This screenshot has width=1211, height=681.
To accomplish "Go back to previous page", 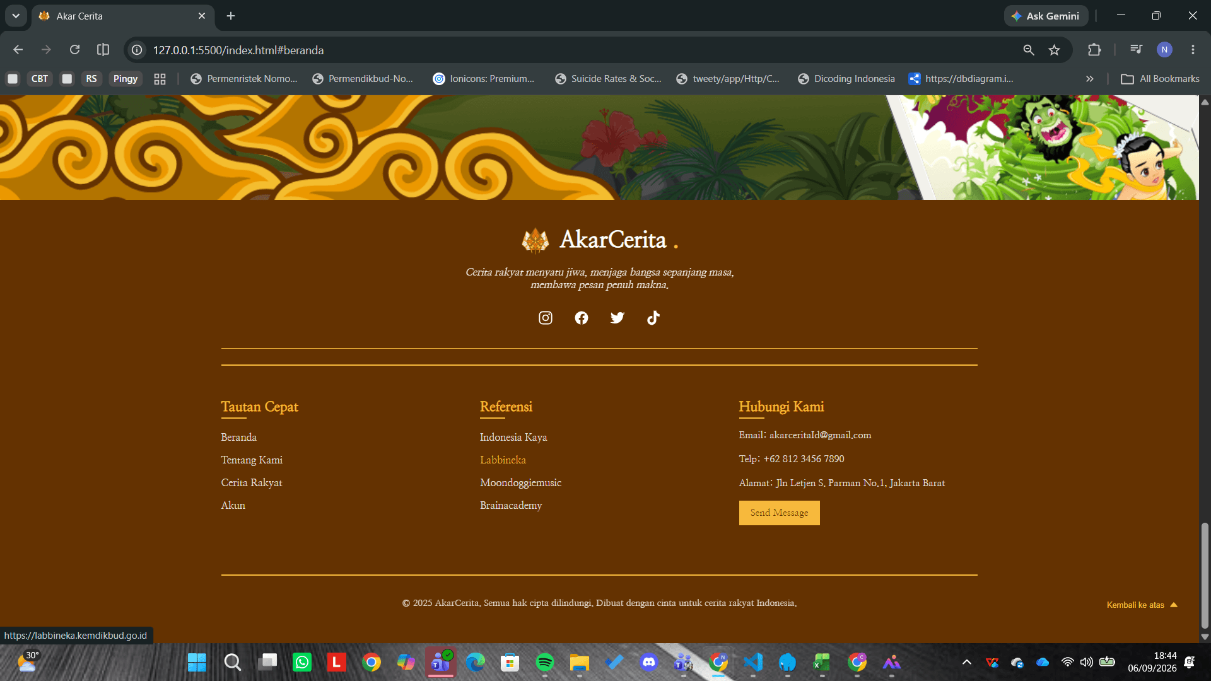I will pos(18,50).
